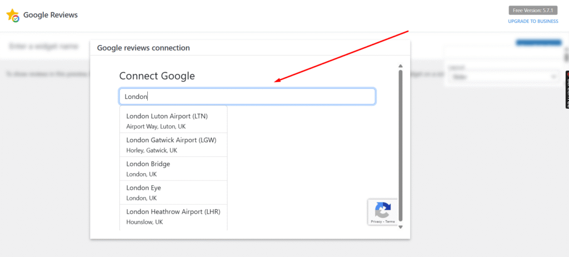
Task: Click the Connect Google heading
Action: (x=157, y=75)
